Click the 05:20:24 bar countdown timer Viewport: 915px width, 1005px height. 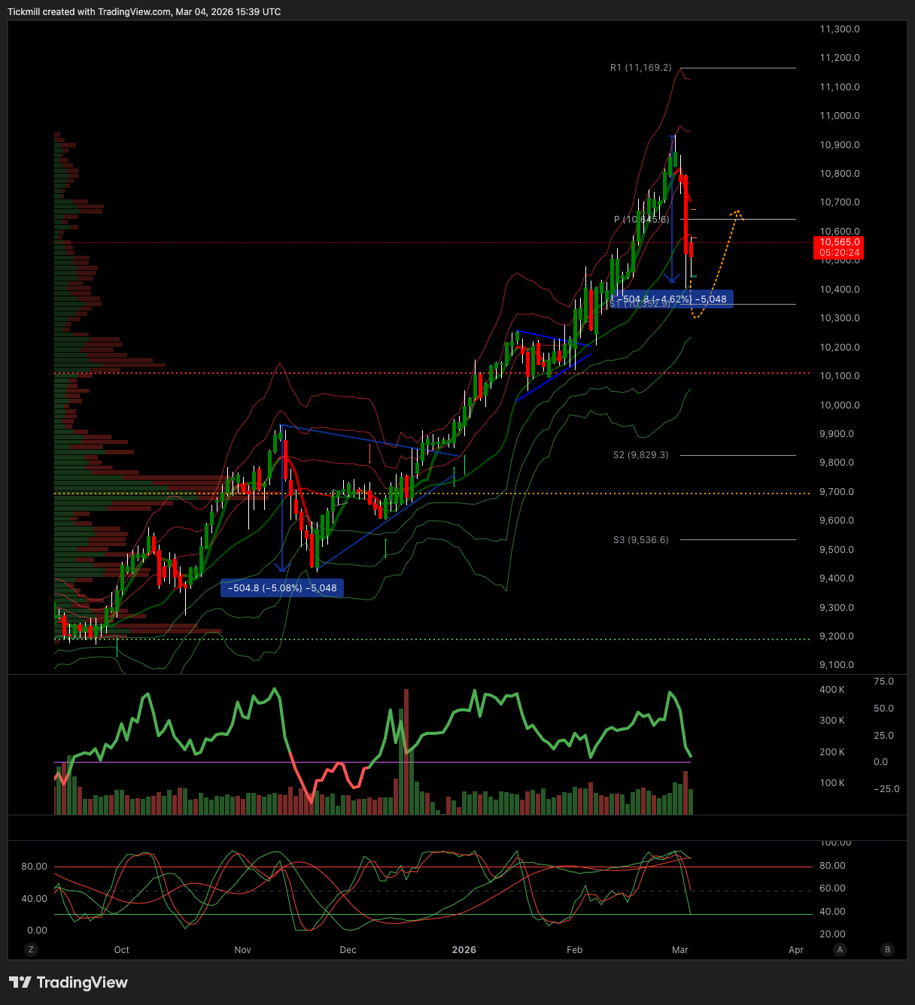tap(839, 253)
